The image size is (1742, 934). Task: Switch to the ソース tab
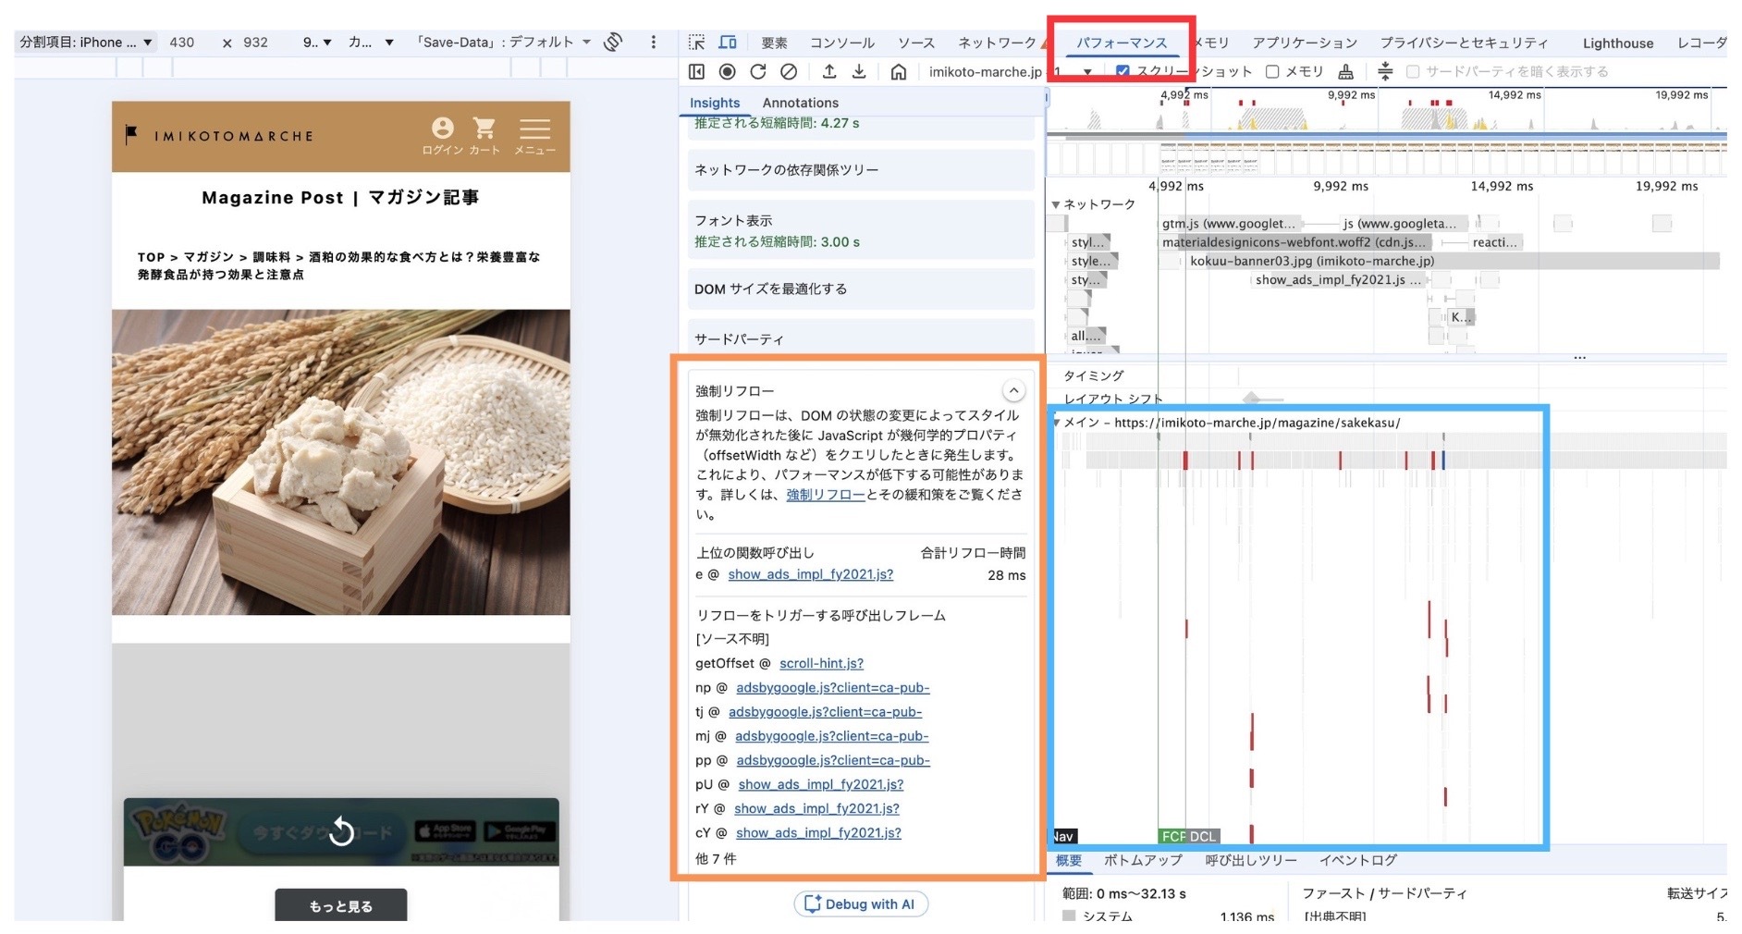[x=915, y=43]
